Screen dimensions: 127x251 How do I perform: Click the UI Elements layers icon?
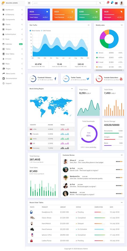[3, 14]
